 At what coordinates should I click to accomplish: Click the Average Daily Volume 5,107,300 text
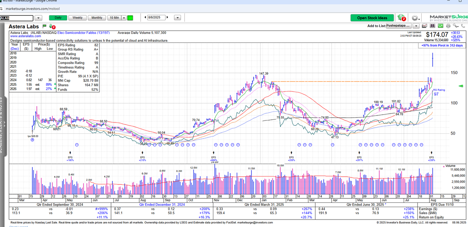pos(142,33)
